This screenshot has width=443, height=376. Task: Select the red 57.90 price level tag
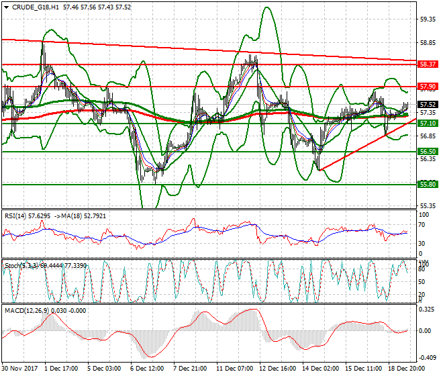pos(428,87)
